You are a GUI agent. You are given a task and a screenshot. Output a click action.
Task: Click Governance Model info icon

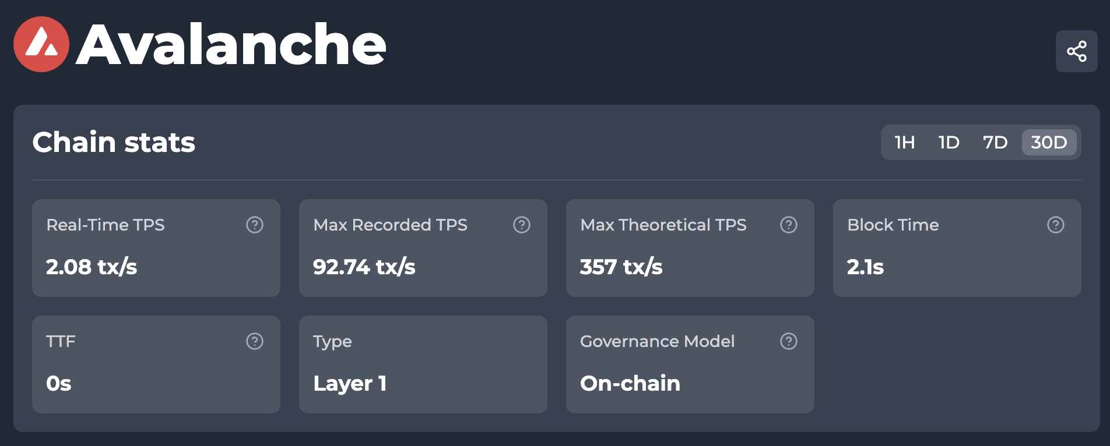[789, 341]
